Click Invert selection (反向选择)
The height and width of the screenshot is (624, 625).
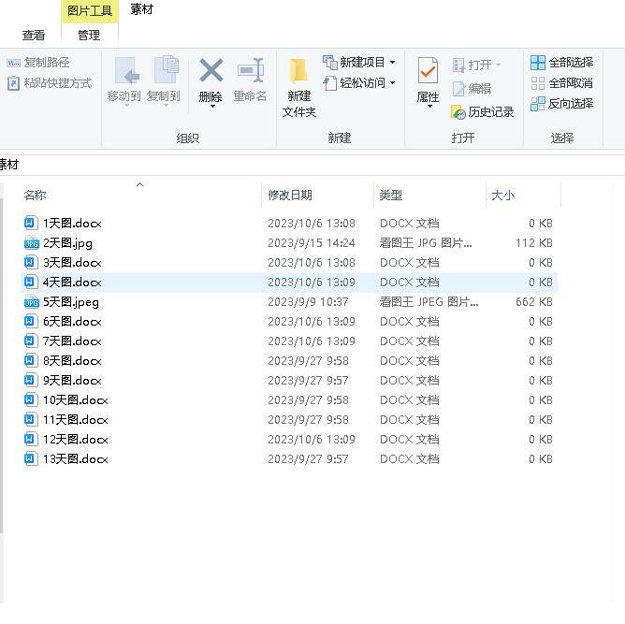click(561, 104)
